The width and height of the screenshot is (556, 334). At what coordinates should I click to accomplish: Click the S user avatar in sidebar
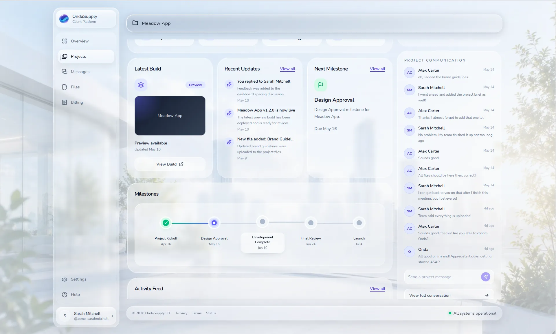tap(65, 316)
